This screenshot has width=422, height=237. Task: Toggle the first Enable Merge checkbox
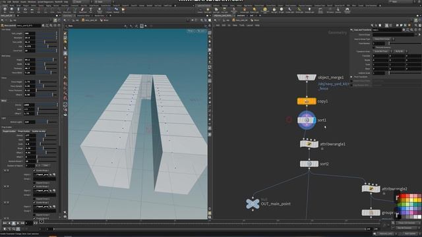click(34, 171)
